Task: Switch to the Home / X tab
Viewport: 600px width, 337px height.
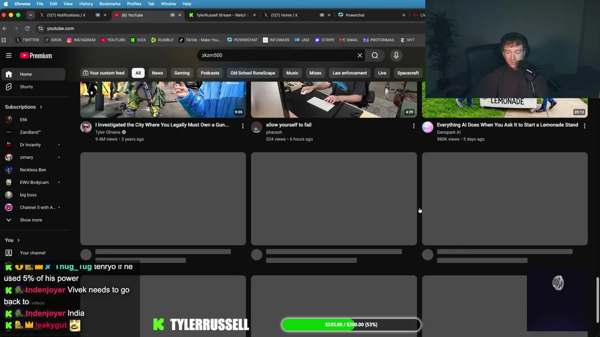Action: [x=296, y=15]
